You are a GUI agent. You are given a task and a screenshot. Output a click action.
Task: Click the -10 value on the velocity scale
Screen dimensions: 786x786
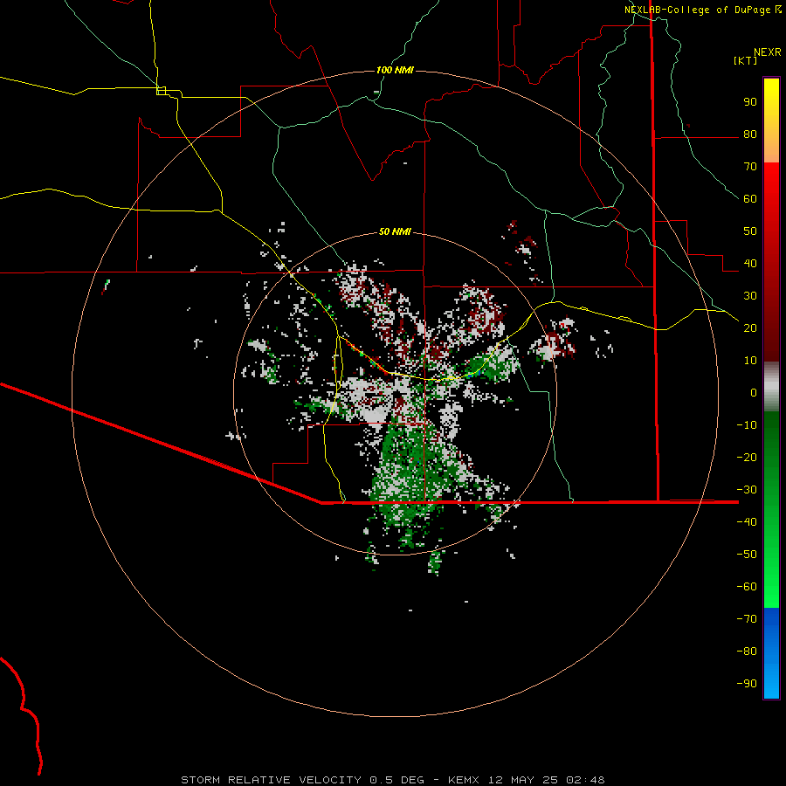(747, 425)
